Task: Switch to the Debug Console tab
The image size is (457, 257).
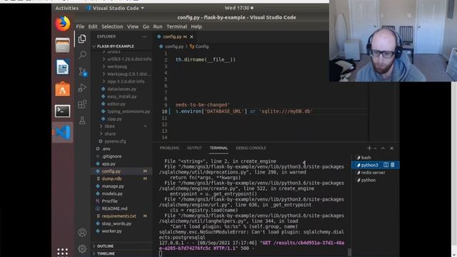Action: (x=251, y=148)
